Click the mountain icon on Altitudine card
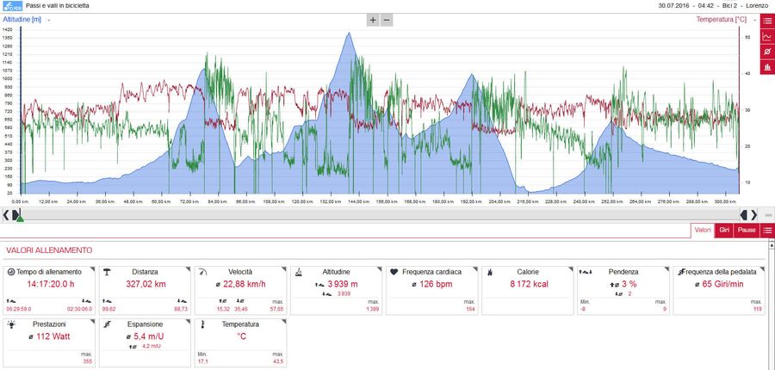The width and height of the screenshot is (775, 370). (x=299, y=272)
